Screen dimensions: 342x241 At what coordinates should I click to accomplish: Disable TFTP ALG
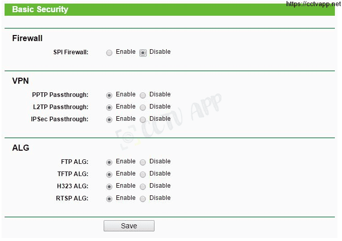[143, 174]
